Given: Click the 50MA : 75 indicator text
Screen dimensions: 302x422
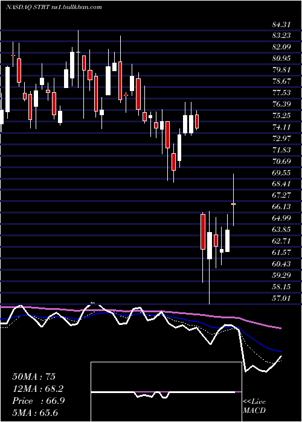Looking at the screenshot, I should (34, 377).
